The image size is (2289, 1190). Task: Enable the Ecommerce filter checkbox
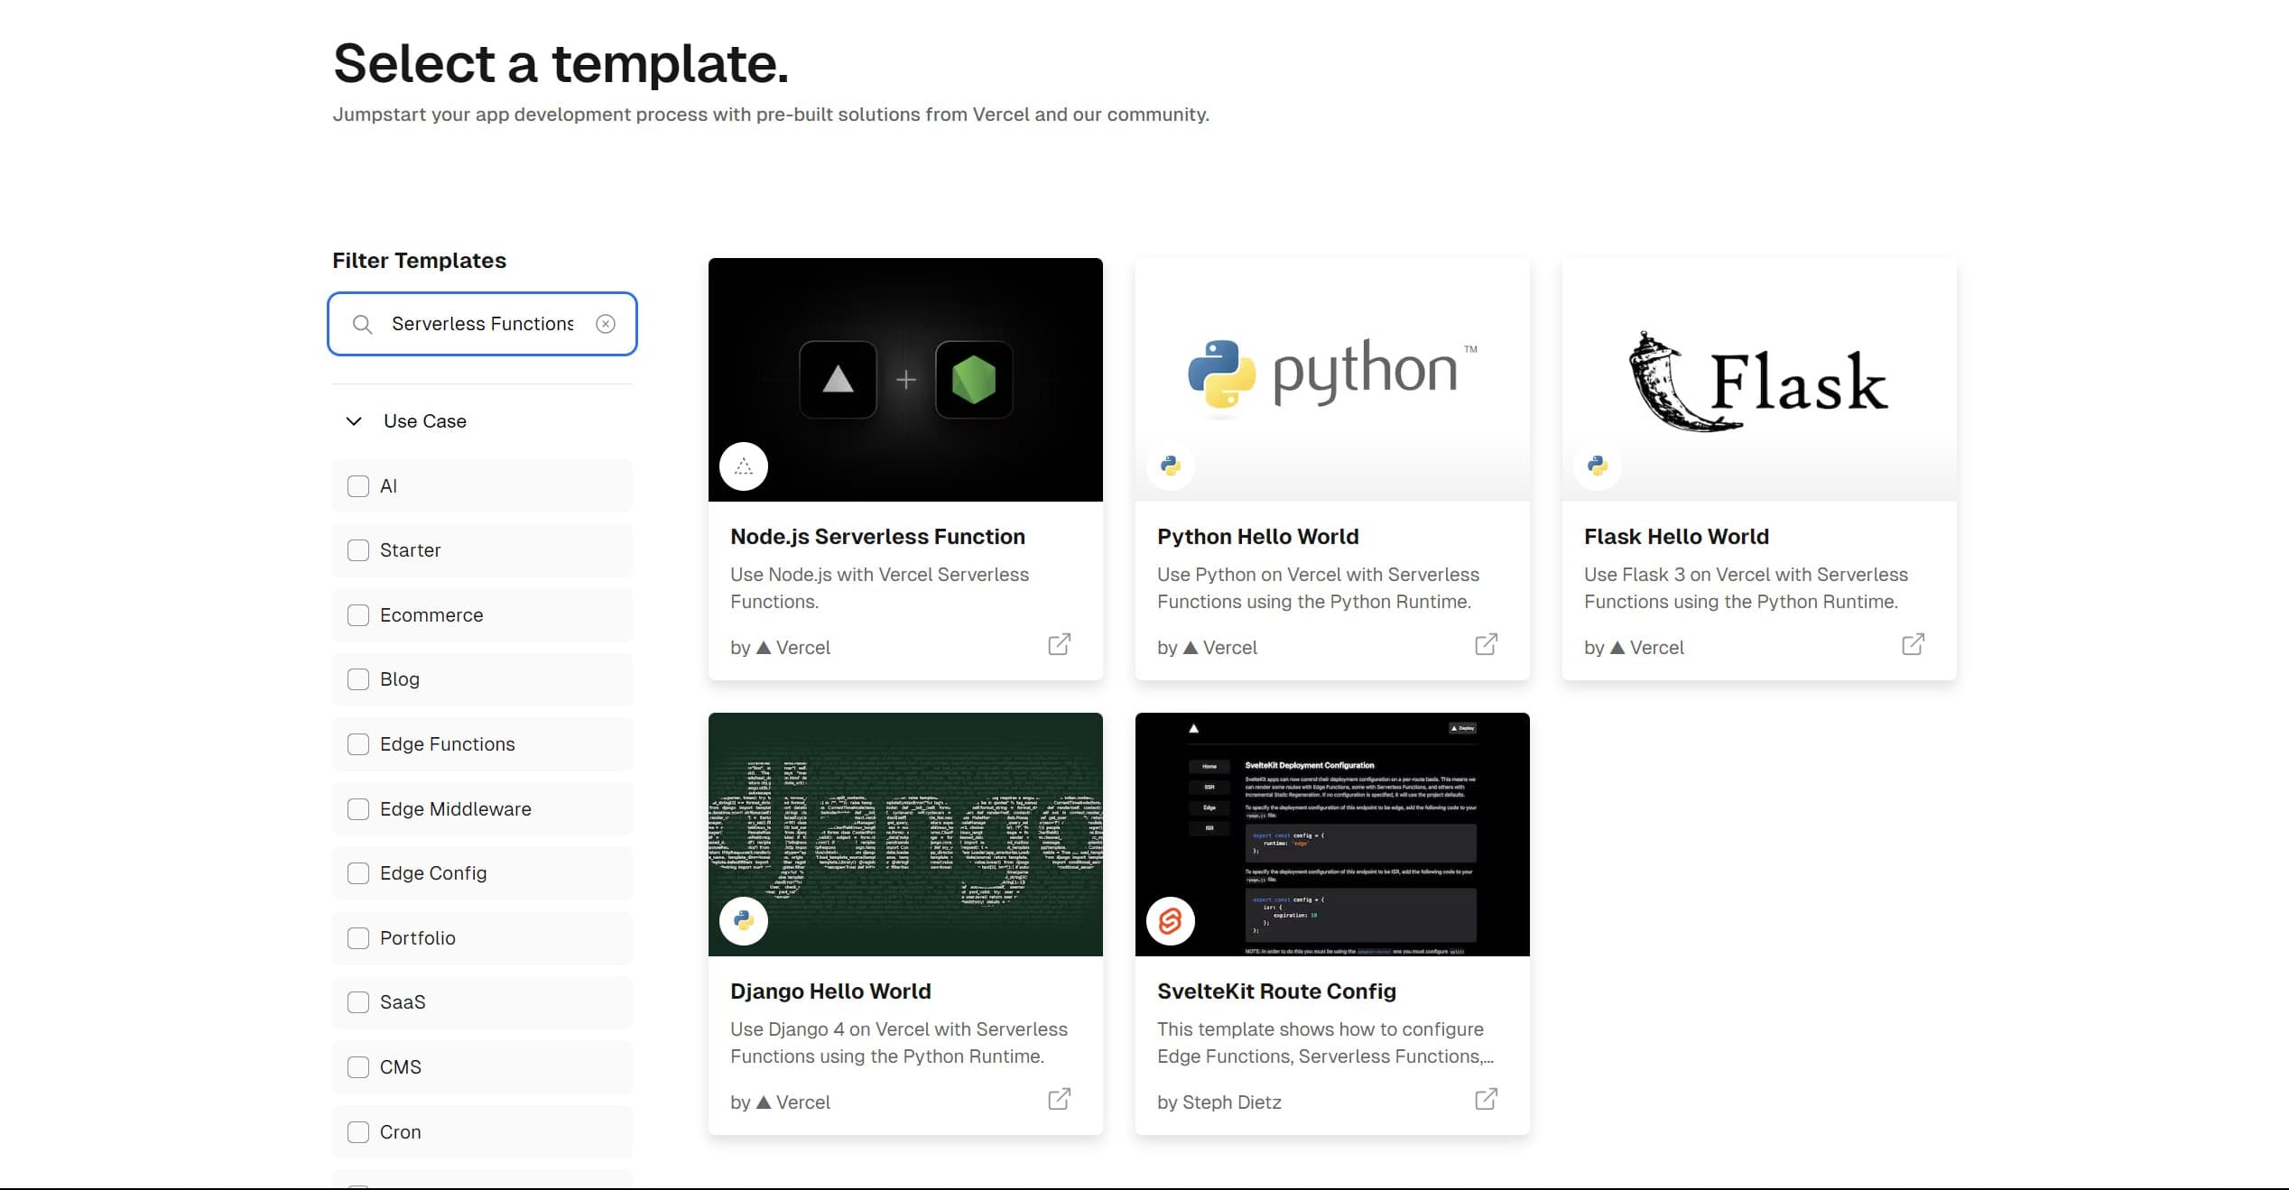point(357,614)
